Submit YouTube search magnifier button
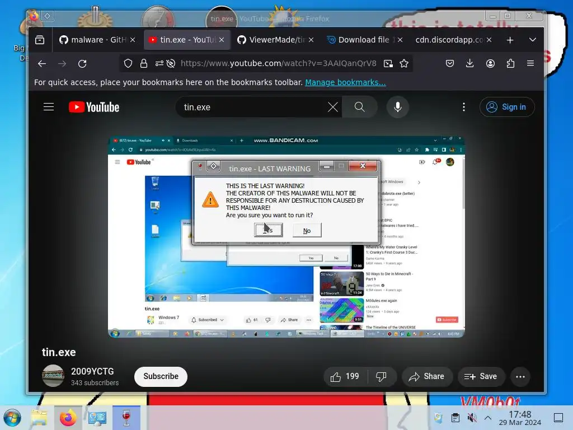This screenshot has width=573, height=430. click(x=360, y=107)
